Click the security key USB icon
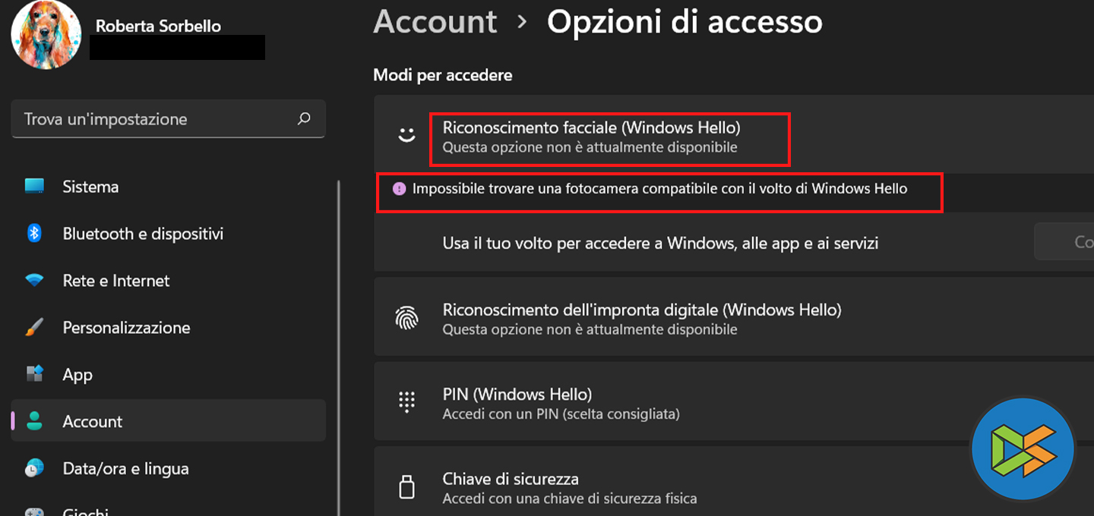 (x=407, y=487)
